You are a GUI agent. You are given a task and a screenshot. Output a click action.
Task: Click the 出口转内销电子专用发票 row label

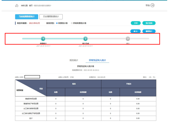(31, 113)
